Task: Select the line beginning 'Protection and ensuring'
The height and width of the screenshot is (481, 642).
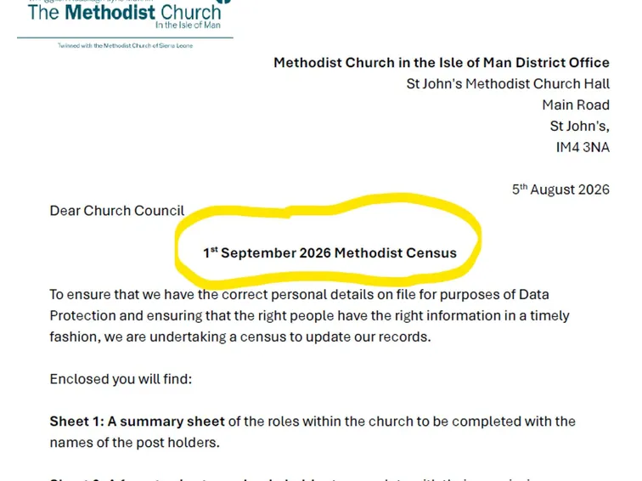Action: pos(309,316)
